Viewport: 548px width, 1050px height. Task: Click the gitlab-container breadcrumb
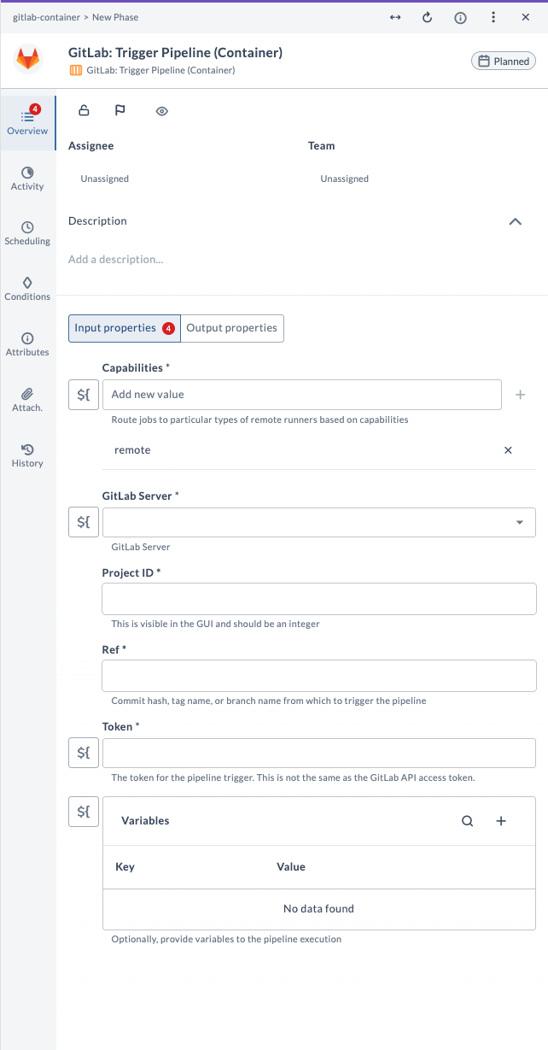click(x=45, y=17)
